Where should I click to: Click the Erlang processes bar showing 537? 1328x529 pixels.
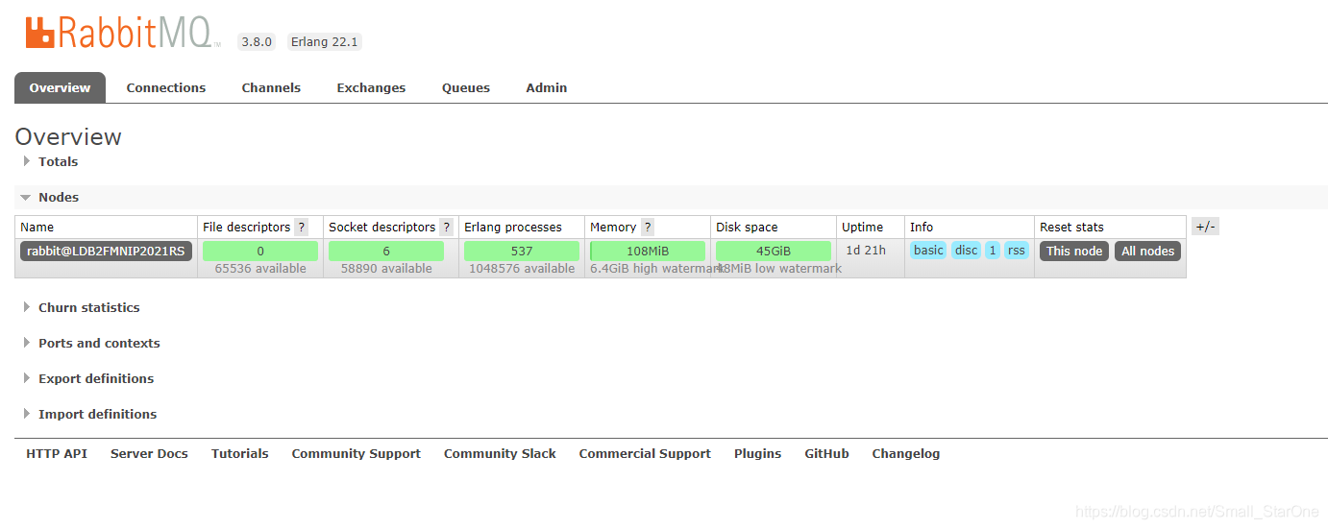[x=522, y=251]
